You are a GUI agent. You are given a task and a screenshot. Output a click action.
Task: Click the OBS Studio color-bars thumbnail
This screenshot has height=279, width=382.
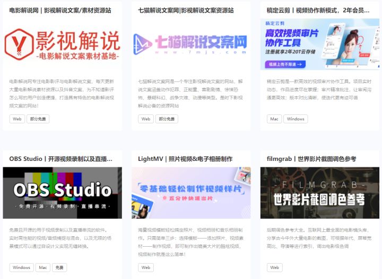[x=63, y=193]
